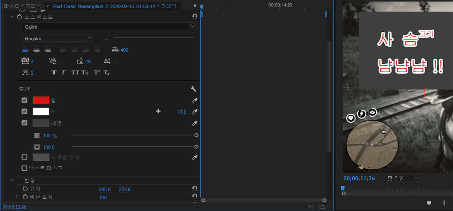
Task: Disable the 배경 background checkbox
Action: (24, 123)
